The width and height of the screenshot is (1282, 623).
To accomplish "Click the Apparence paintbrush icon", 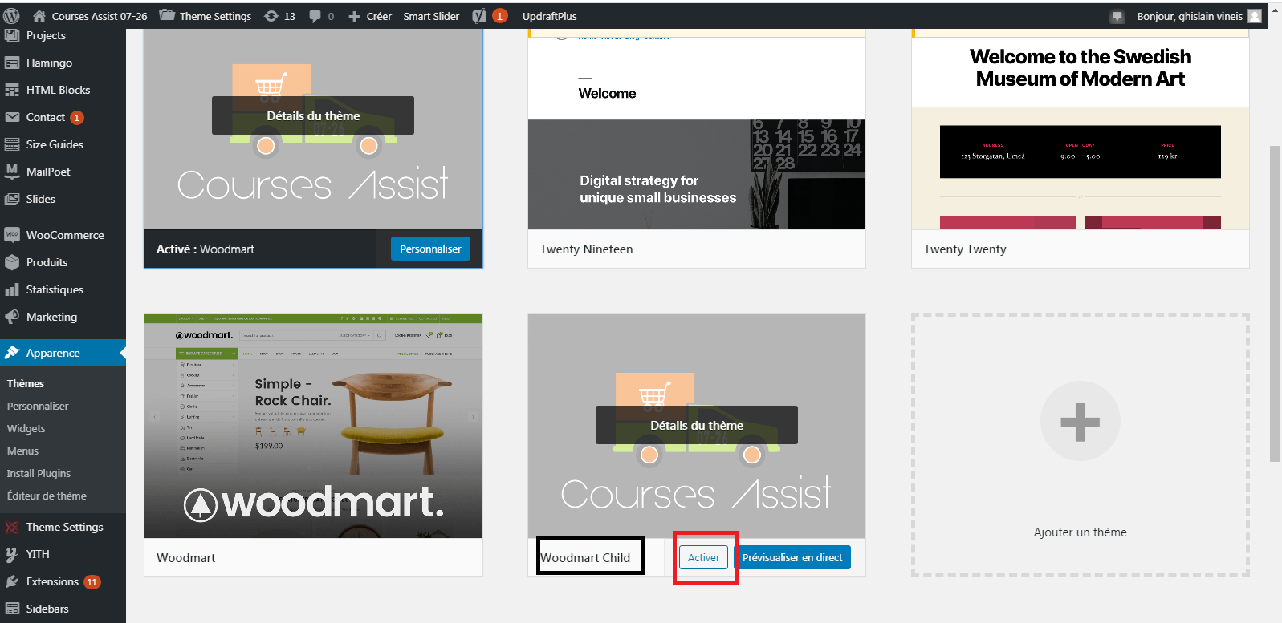I will pyautogui.click(x=12, y=353).
